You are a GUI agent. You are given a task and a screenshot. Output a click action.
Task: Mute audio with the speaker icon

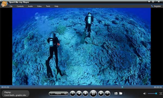(145, 94)
